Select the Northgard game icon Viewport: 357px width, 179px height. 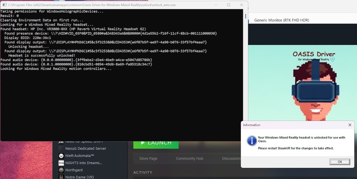coord(61,170)
